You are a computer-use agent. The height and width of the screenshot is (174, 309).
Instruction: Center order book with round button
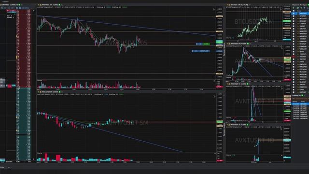[34, 11]
